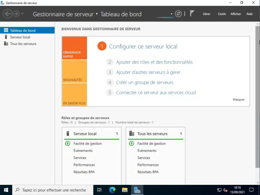Viewport: 260px width, 195px height.
Task: Click Ajouter des rôles et des fonctionnalités
Action: pyautogui.click(x=154, y=62)
